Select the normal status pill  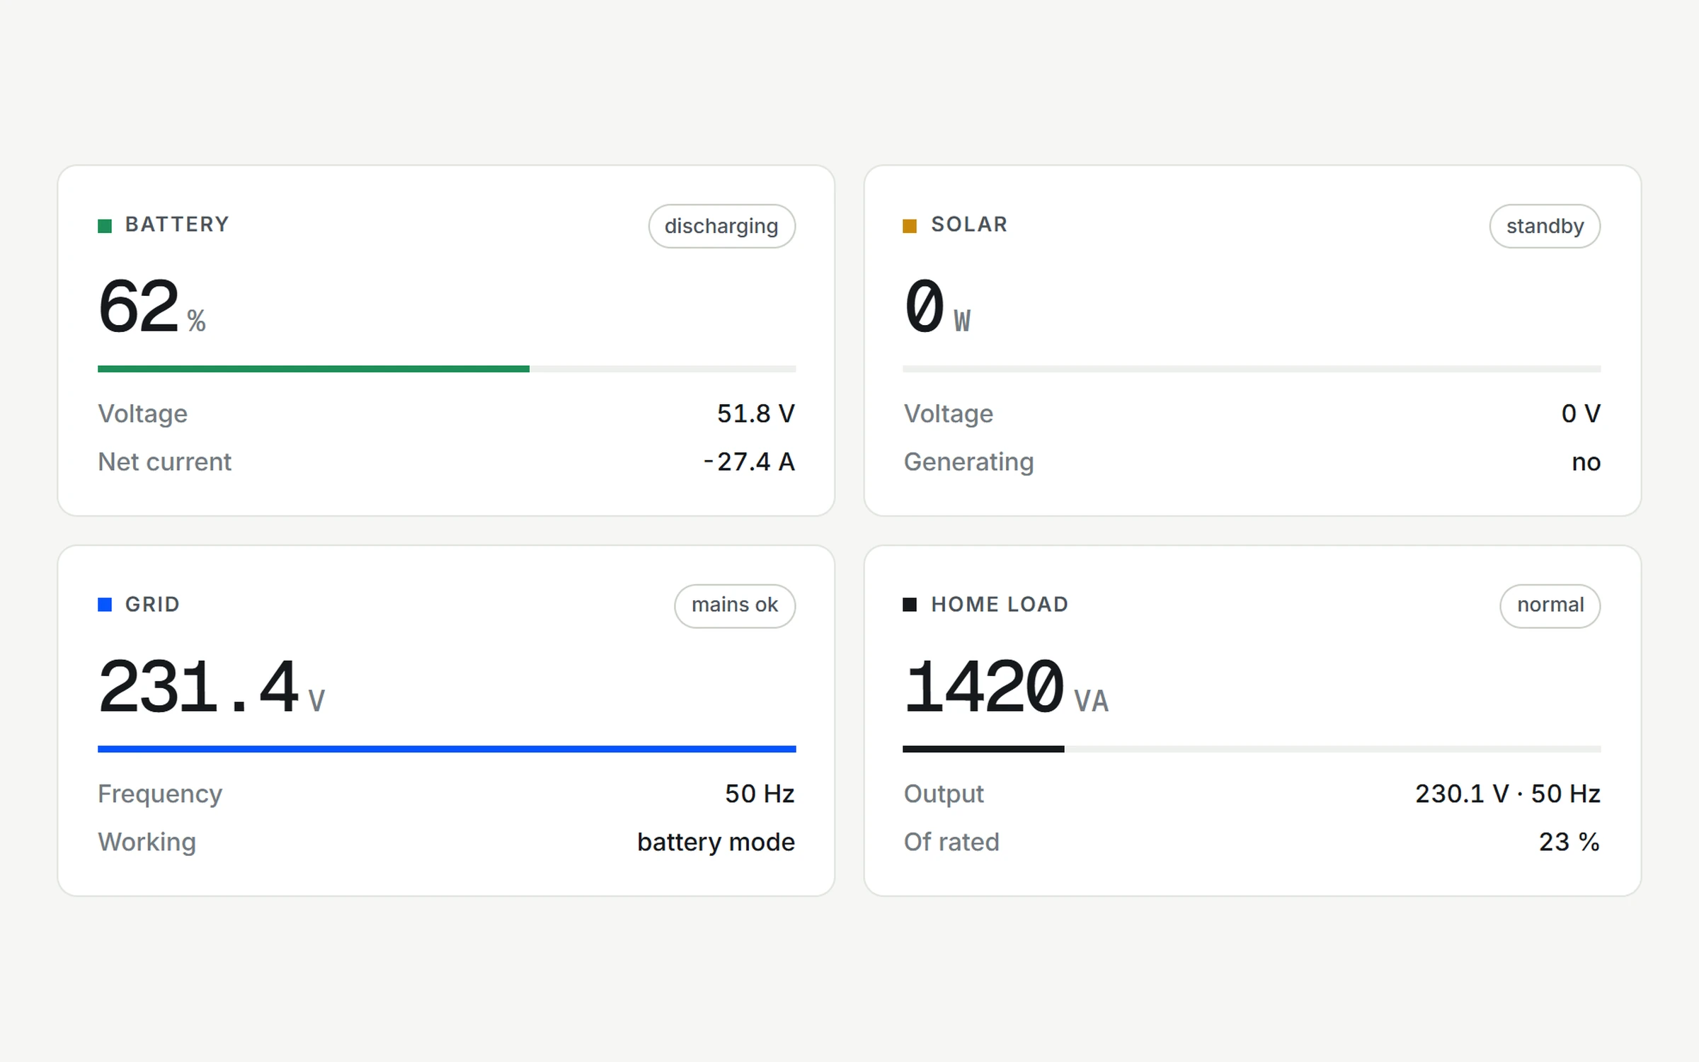[x=1550, y=605]
